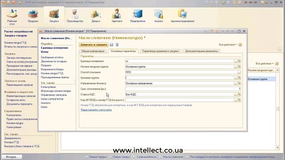This screenshot has width=285, height=160.
Task: Open Инвентаризации запасов in left panel
Action: [21, 96]
